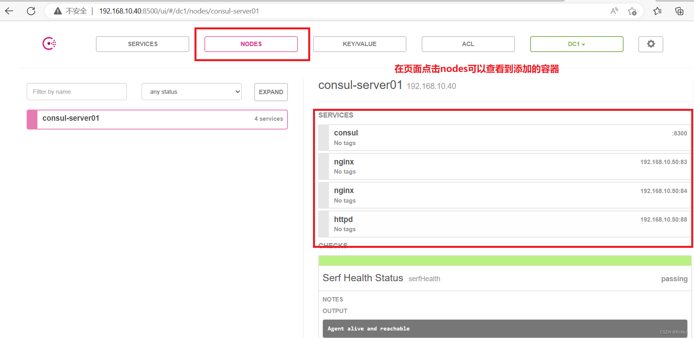694x338 pixels.
Task: Open the favorites list icon
Action: (x=657, y=11)
